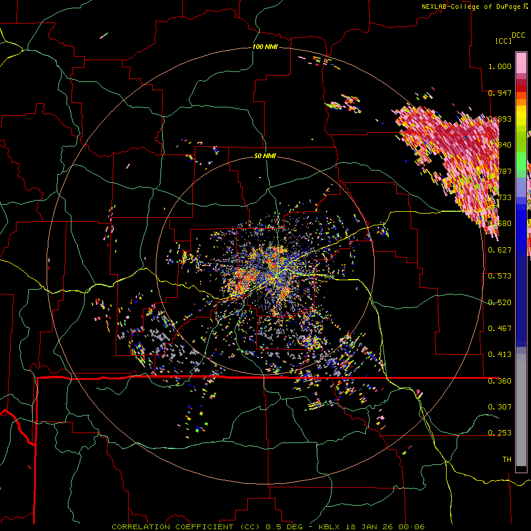Click the "100 NMI" range ring label

click(265, 47)
